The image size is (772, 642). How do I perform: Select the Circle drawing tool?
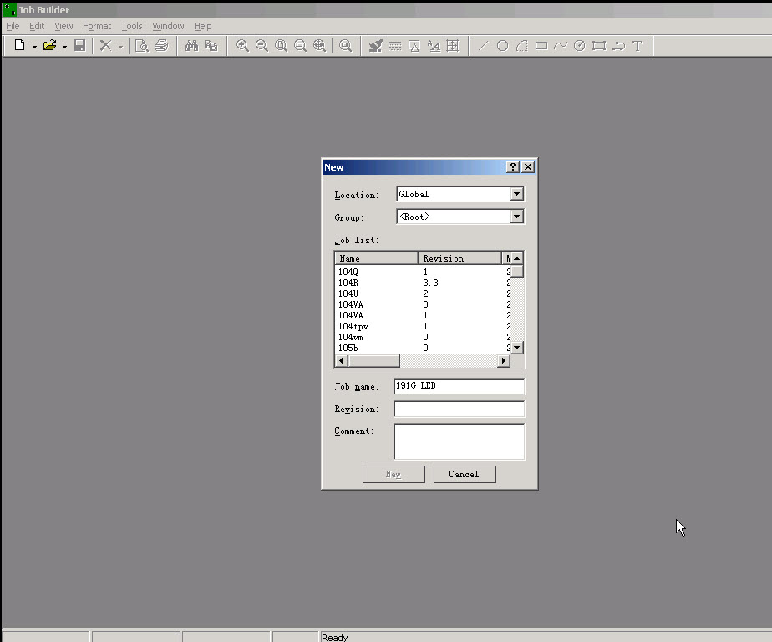(x=503, y=46)
